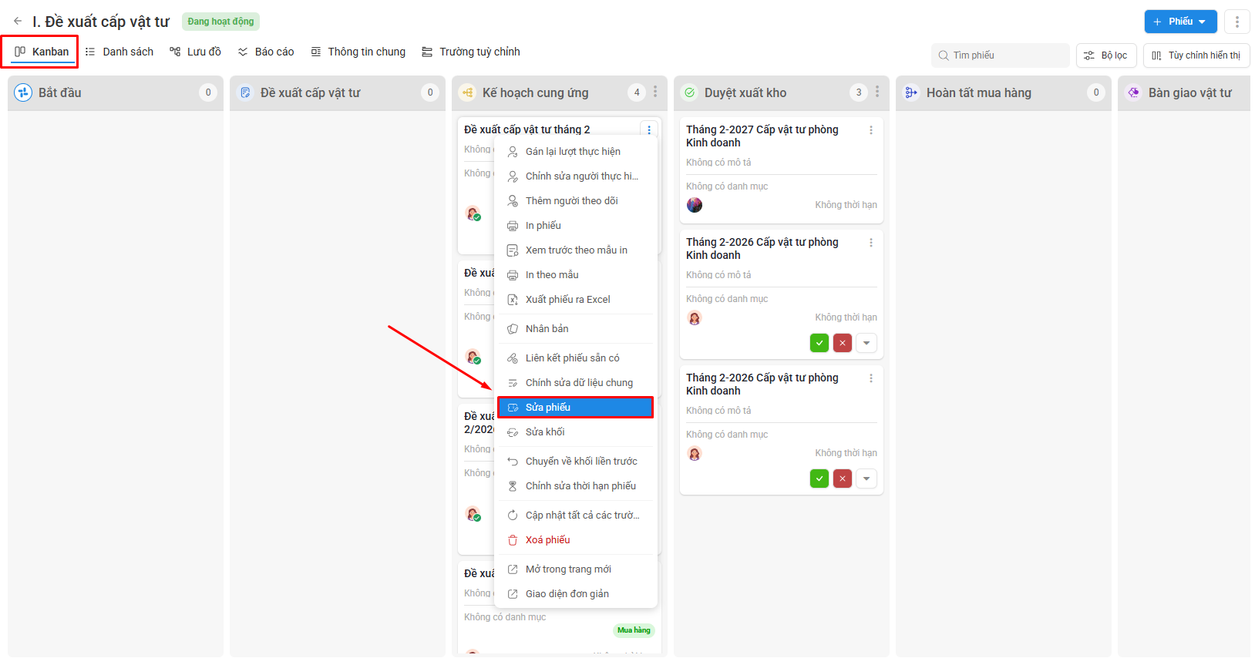The height and width of the screenshot is (665, 1255).
Task: Approve third card with green check button
Action: point(819,479)
